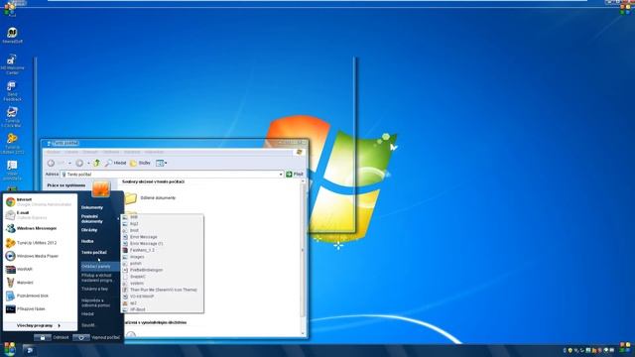Open Dokumenty in the Start menu

[92, 207]
